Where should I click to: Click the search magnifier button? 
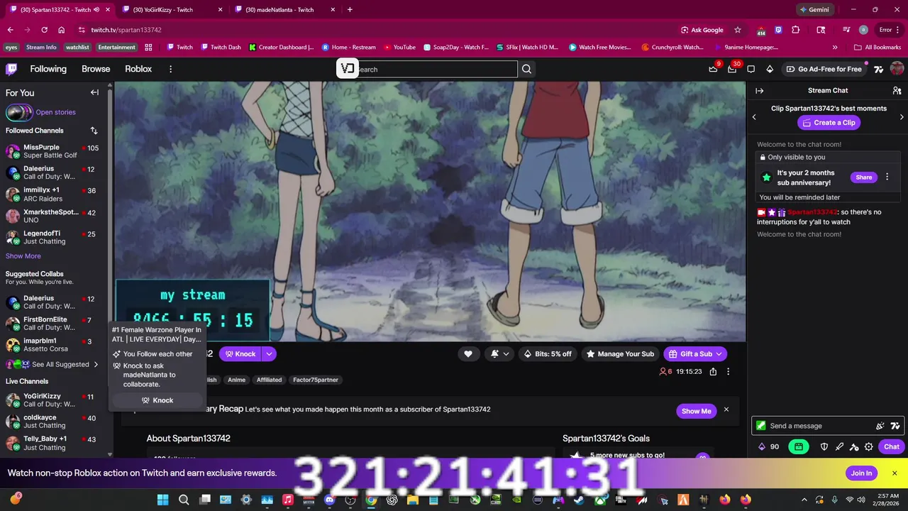[526, 69]
